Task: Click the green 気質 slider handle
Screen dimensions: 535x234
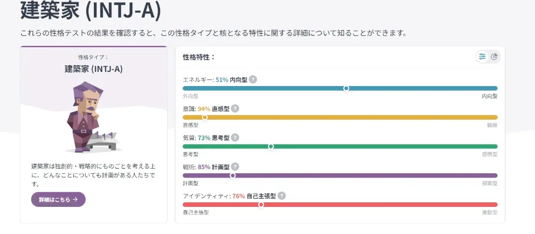Action: pos(271,146)
